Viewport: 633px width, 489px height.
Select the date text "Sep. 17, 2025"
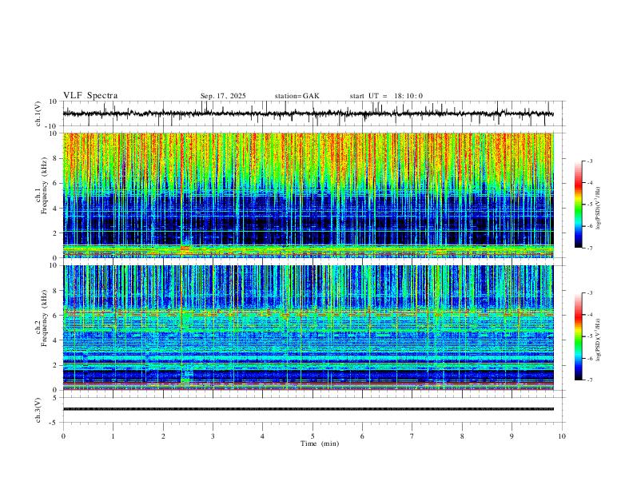[223, 96]
